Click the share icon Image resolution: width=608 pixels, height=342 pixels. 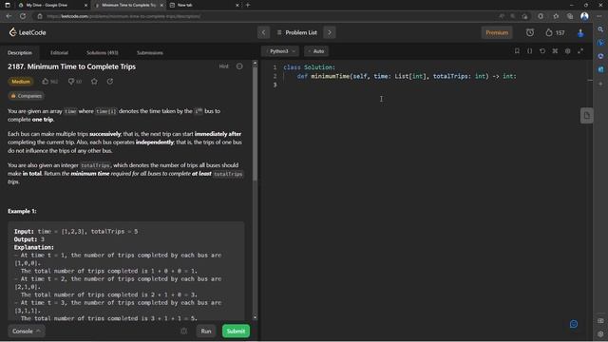(110, 82)
